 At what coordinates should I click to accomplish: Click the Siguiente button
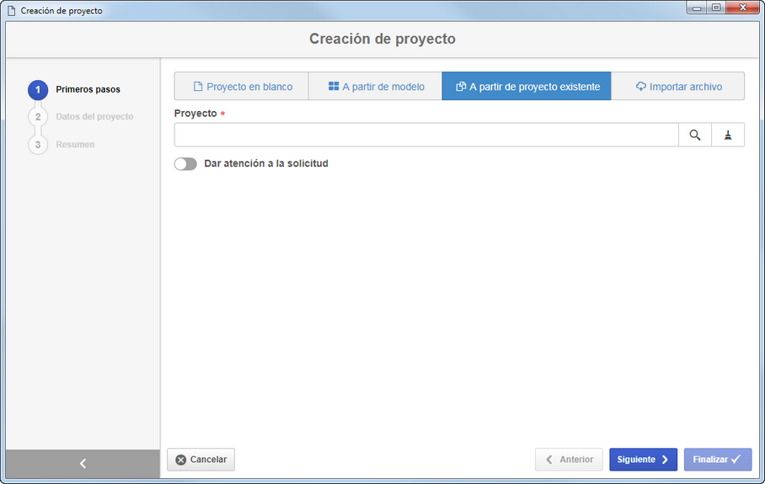point(643,460)
